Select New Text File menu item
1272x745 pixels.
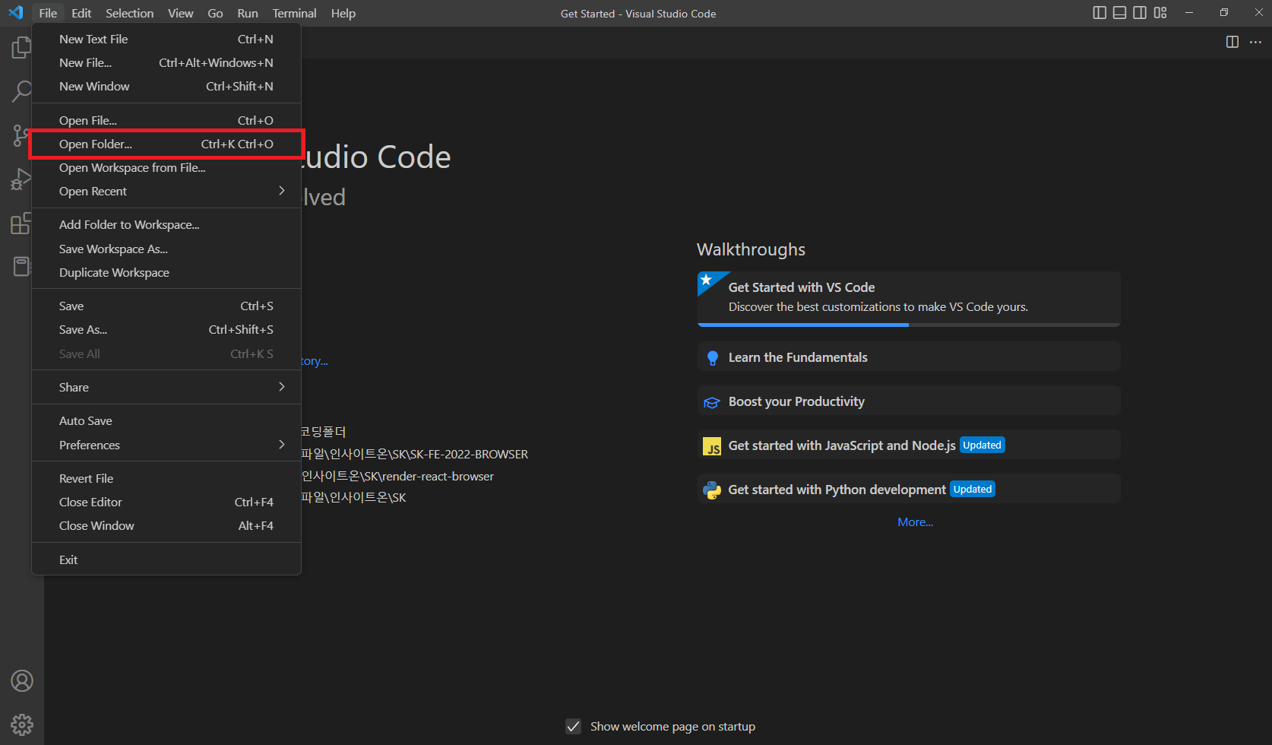[x=166, y=39]
